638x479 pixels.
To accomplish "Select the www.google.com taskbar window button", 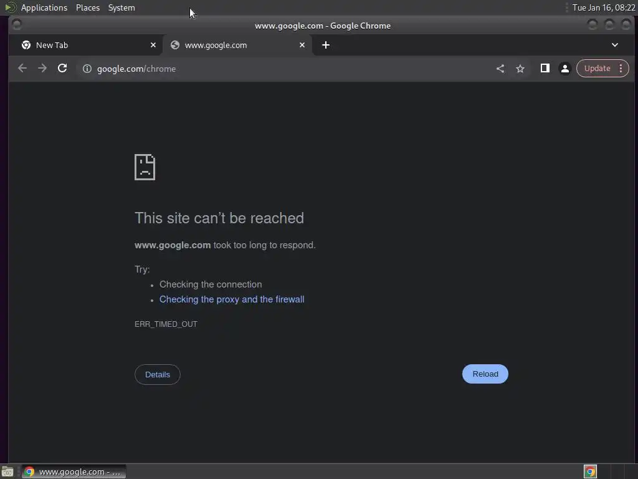I will (74, 472).
